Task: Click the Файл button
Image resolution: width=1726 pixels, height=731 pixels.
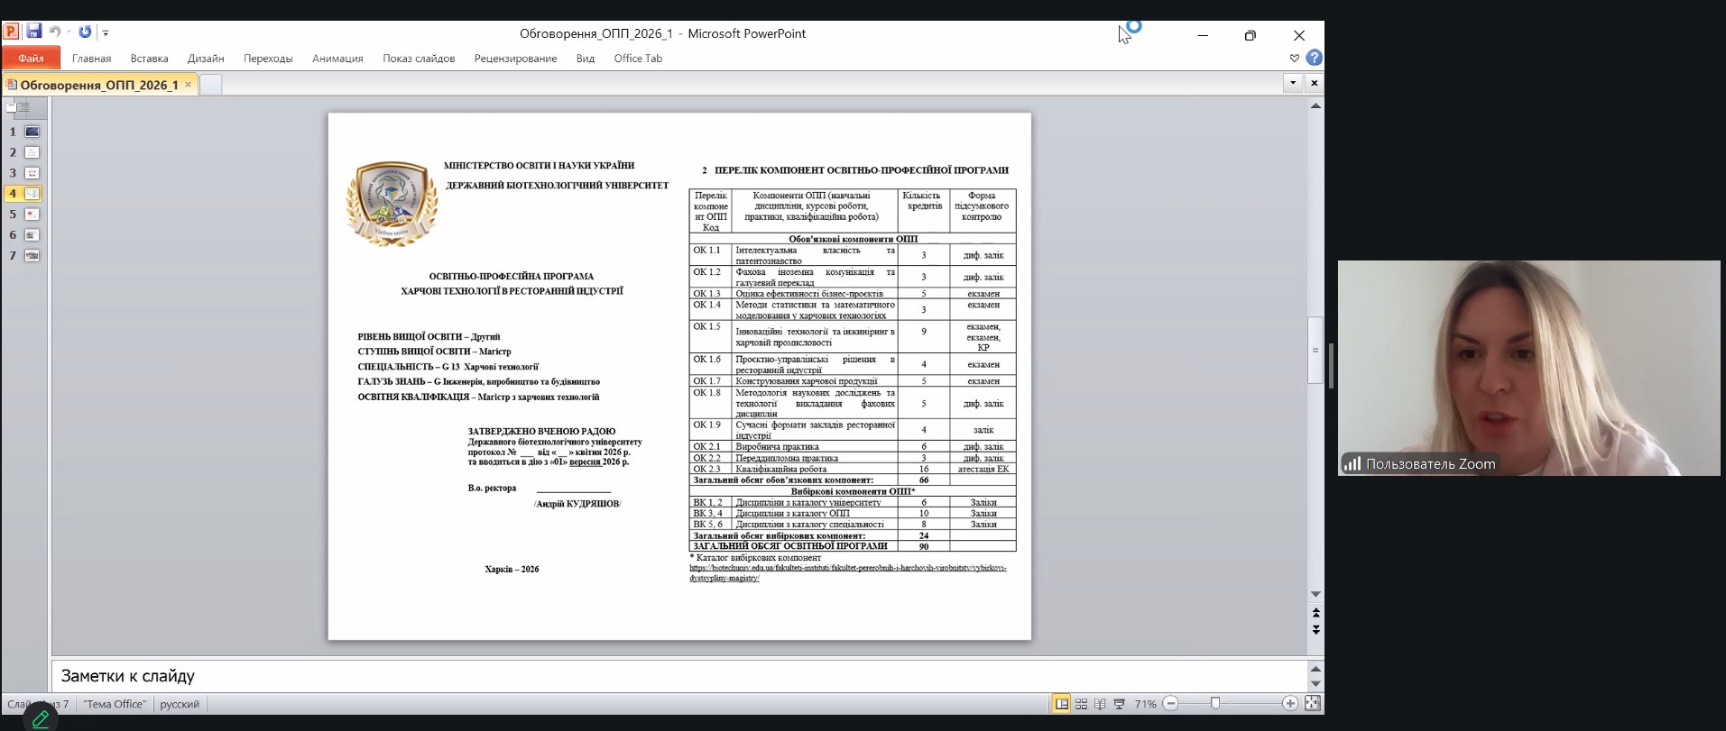Action: coord(31,59)
